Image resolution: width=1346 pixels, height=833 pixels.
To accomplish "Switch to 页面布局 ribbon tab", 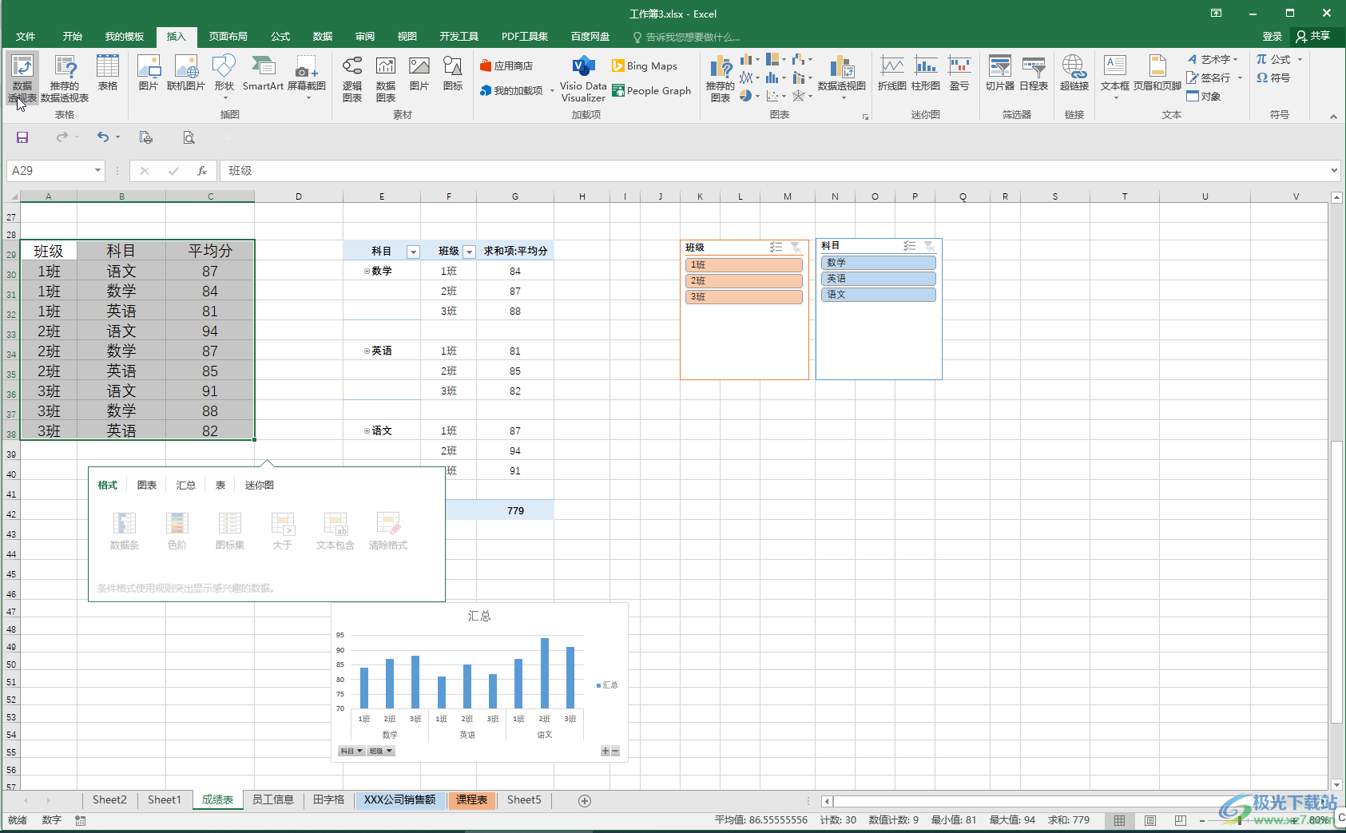I will point(228,37).
